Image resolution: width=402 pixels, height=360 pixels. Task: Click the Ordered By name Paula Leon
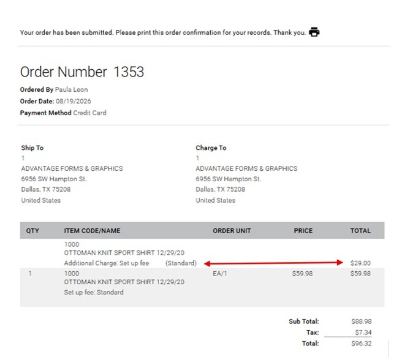point(71,89)
